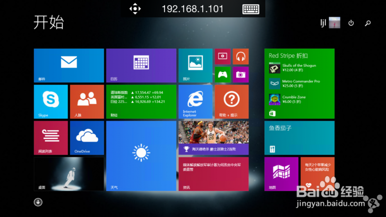Open the Health apple-a-day tile
This screenshot has height=217, width=386.
click(318, 174)
